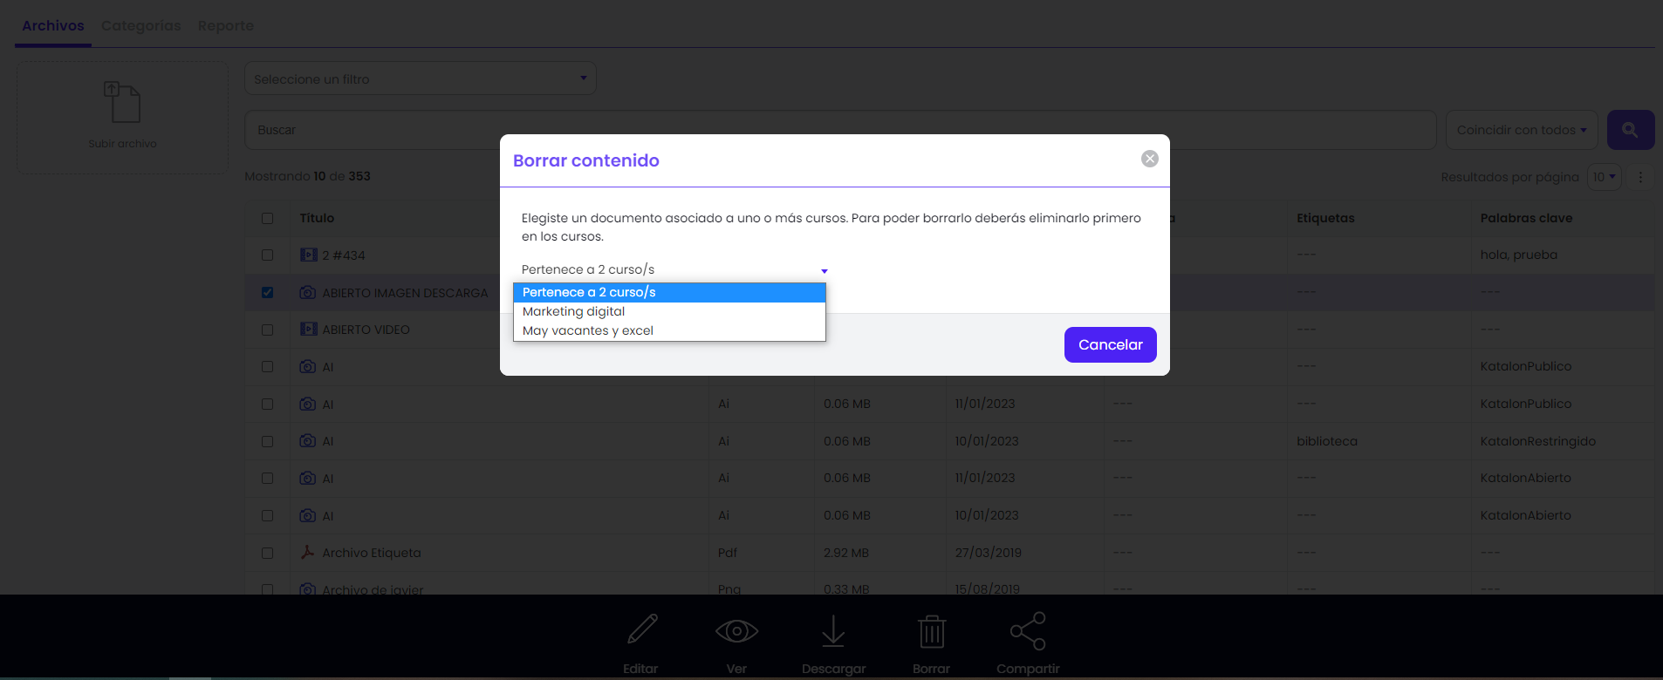1663x680 pixels.
Task: Uncheck the ABIERTO IMAGEN DESCARGA checkbox
Action: click(x=268, y=293)
